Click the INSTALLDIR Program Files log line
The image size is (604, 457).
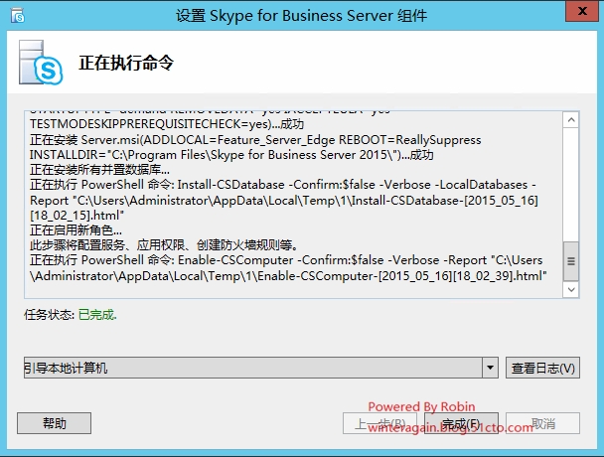coord(231,155)
